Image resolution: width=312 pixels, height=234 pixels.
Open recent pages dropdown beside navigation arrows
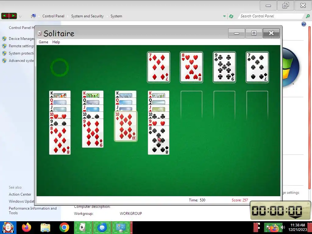(x=20, y=16)
